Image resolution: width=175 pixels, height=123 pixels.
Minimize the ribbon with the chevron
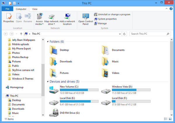(167, 8)
